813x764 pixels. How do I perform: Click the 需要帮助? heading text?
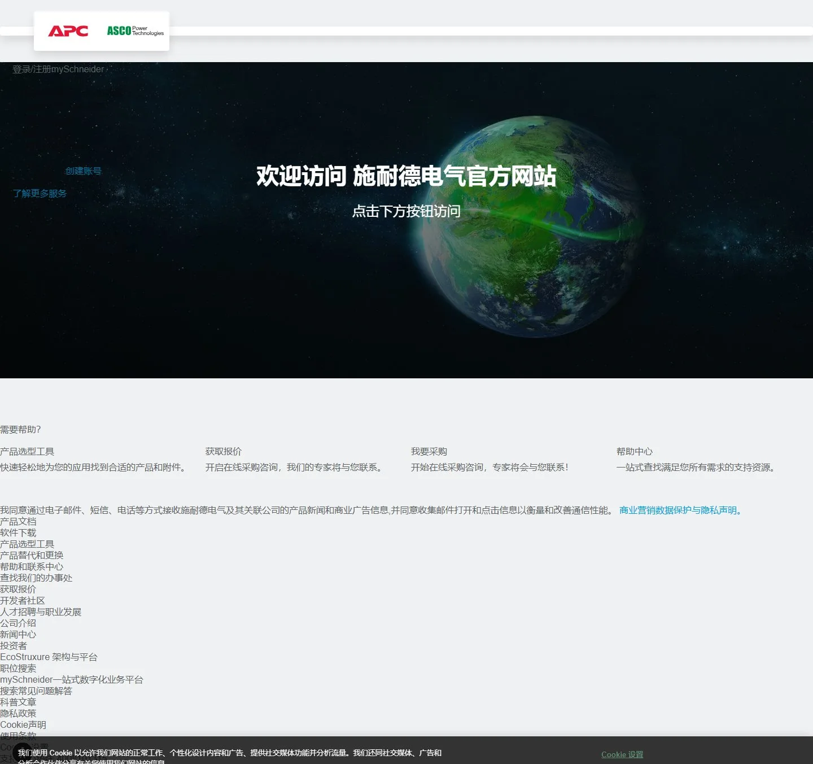pyautogui.click(x=20, y=429)
